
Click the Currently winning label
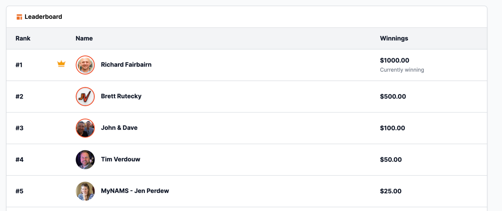pos(402,70)
